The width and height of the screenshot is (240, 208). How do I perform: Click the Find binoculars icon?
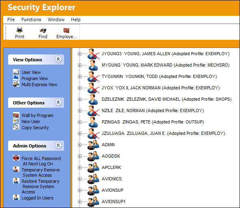(43, 30)
